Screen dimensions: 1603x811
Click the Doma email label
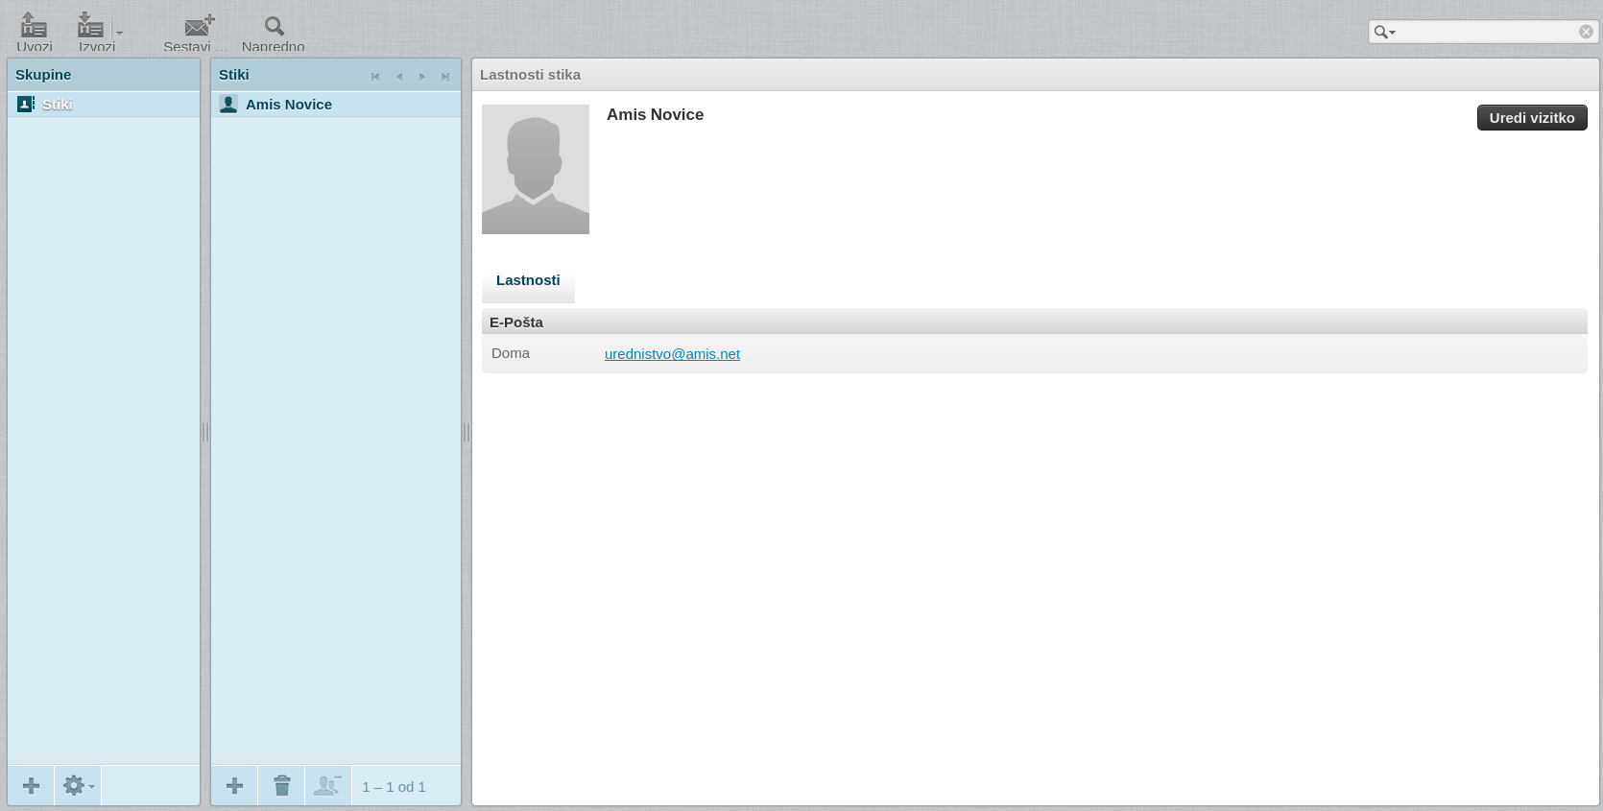pos(511,353)
